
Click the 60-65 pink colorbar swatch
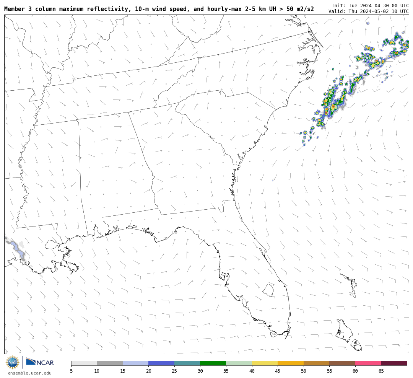368,363
